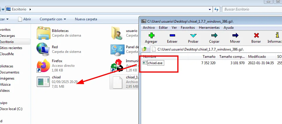282x124 pixels.
Task: Click Abrir in Explorer toolbar
Action: (24, 19)
